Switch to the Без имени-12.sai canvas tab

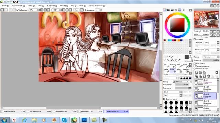click(x=90, y=112)
